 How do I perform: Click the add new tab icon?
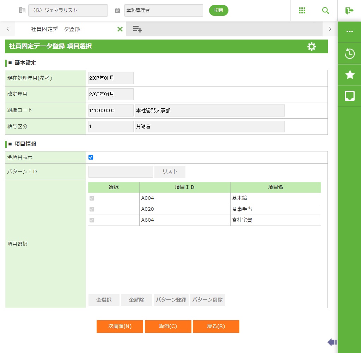137,29
